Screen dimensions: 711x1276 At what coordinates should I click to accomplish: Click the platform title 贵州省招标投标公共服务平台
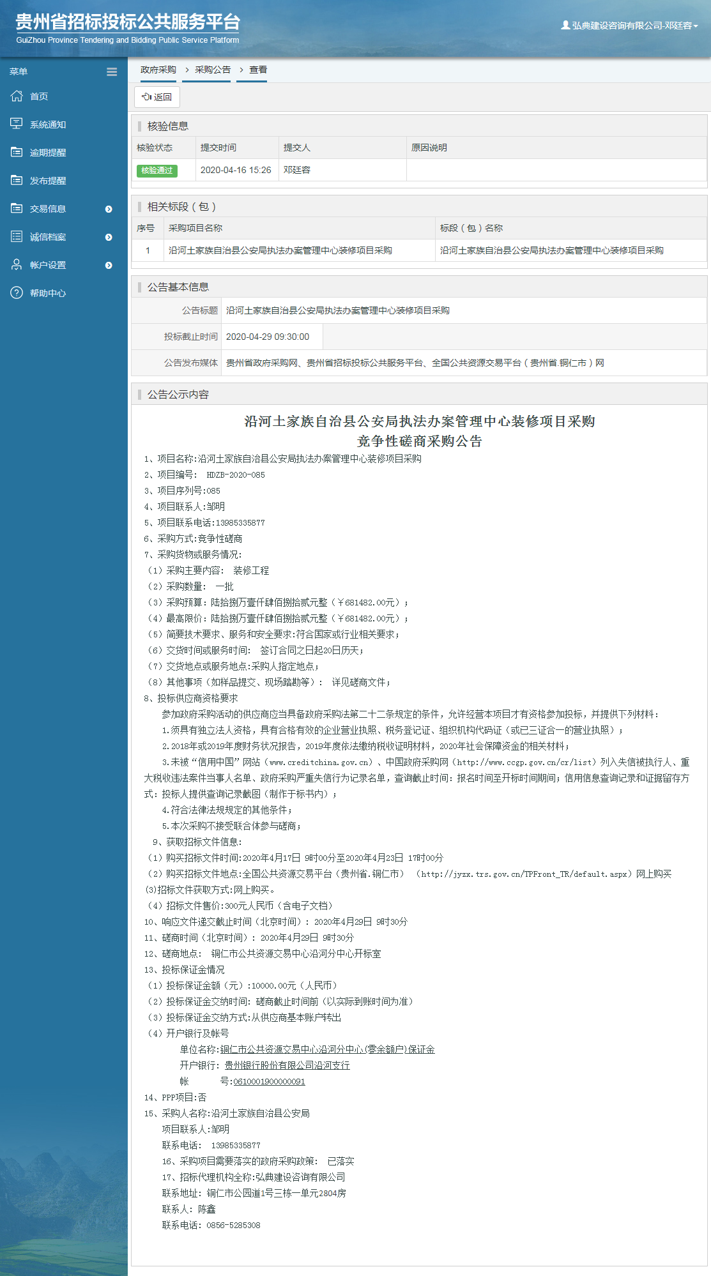click(x=128, y=22)
